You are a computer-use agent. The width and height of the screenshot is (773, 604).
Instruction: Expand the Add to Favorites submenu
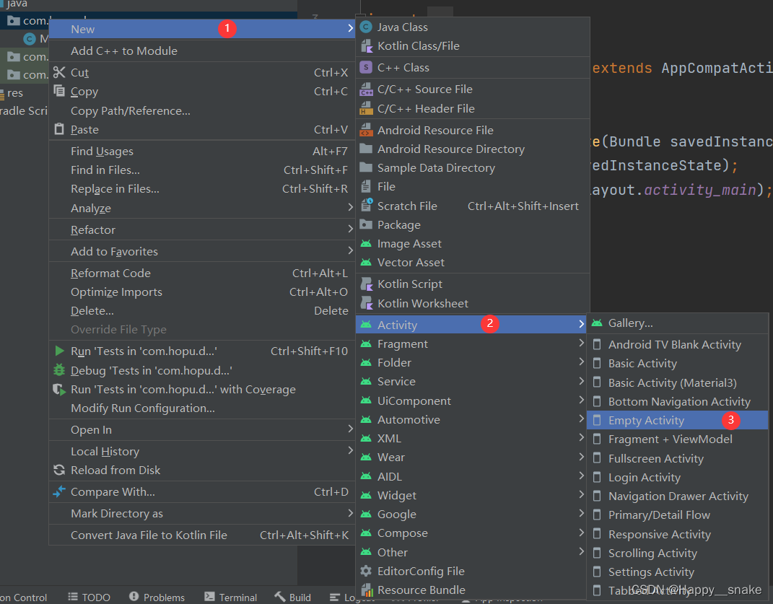pos(351,251)
